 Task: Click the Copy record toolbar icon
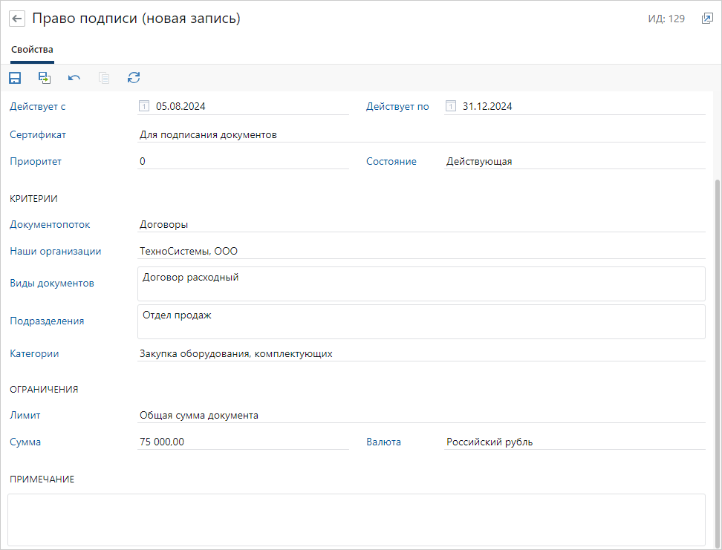tap(104, 78)
